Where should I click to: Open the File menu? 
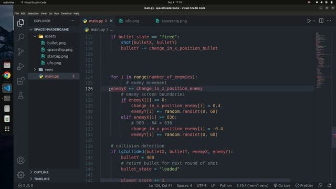point(16,13)
